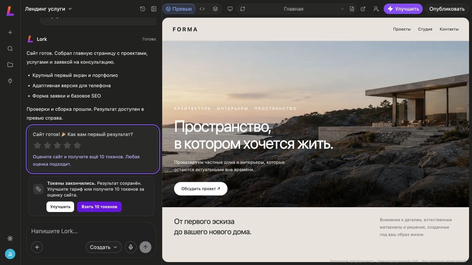Claim tokens with «Взять 10 токенов»
The image size is (472, 265).
point(99,207)
